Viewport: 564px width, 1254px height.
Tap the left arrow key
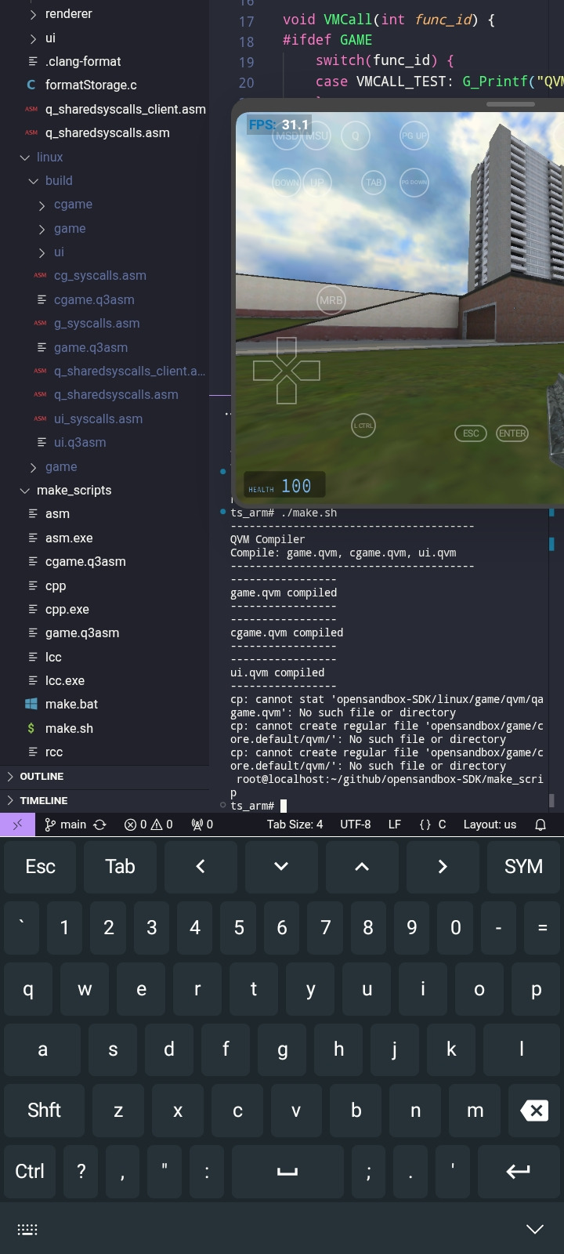tap(201, 866)
